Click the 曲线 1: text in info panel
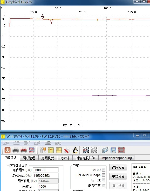This screenshot has height=191, width=150. 138,173
